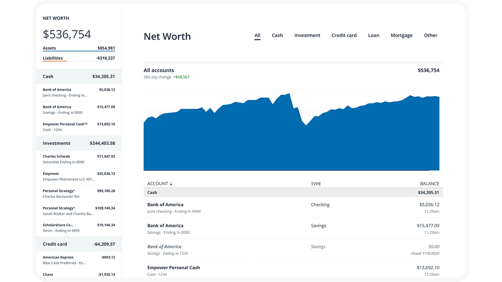Select the Mortgage tab
Screen dimensions: 502x282
click(401, 35)
